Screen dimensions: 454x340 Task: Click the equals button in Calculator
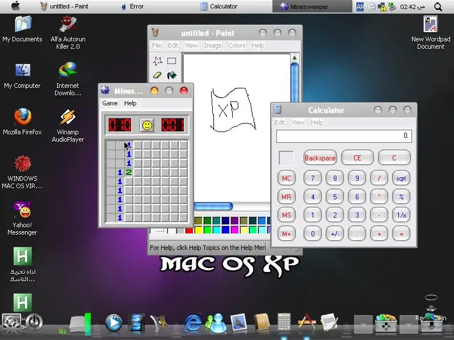point(401,234)
